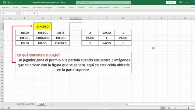This screenshot has height=110, width=195.
Task: Open the Customize Quick Access Toolbar dropdown
Action: (x=20, y=2)
